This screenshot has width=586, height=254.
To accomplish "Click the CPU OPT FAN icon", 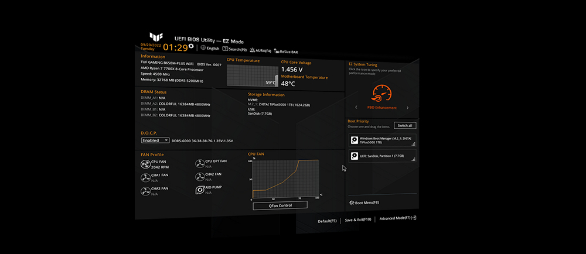I will pos(200,163).
